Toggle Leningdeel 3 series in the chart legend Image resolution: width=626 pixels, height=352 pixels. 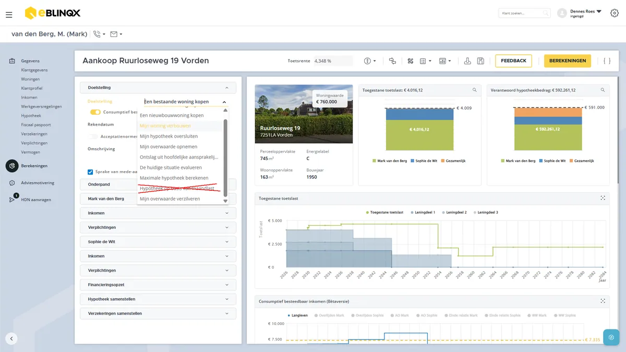pyautogui.click(x=486, y=212)
